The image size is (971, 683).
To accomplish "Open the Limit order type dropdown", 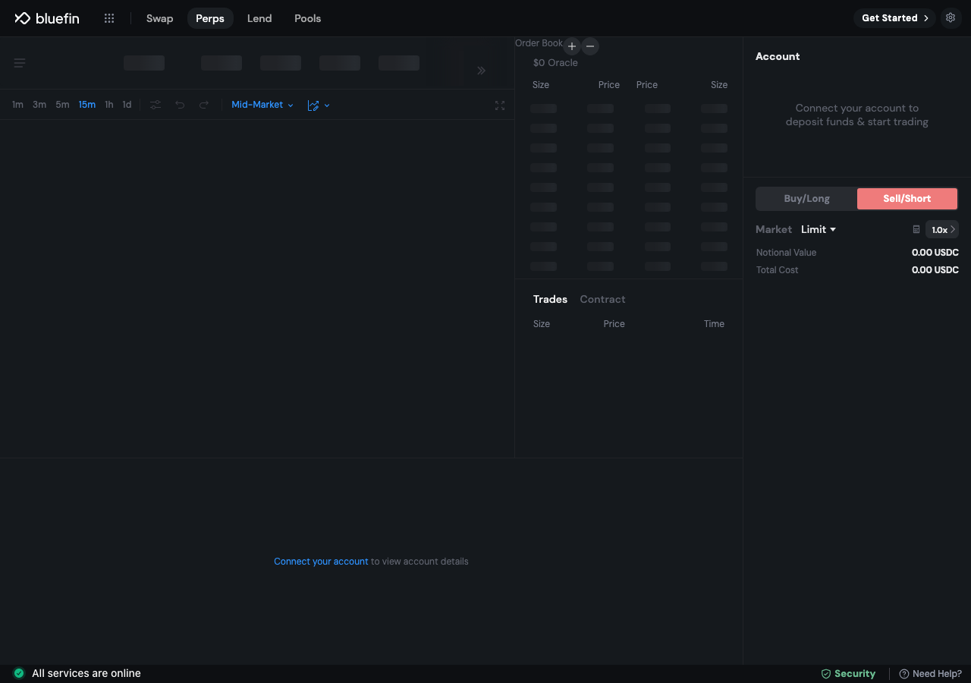I will click(x=819, y=229).
